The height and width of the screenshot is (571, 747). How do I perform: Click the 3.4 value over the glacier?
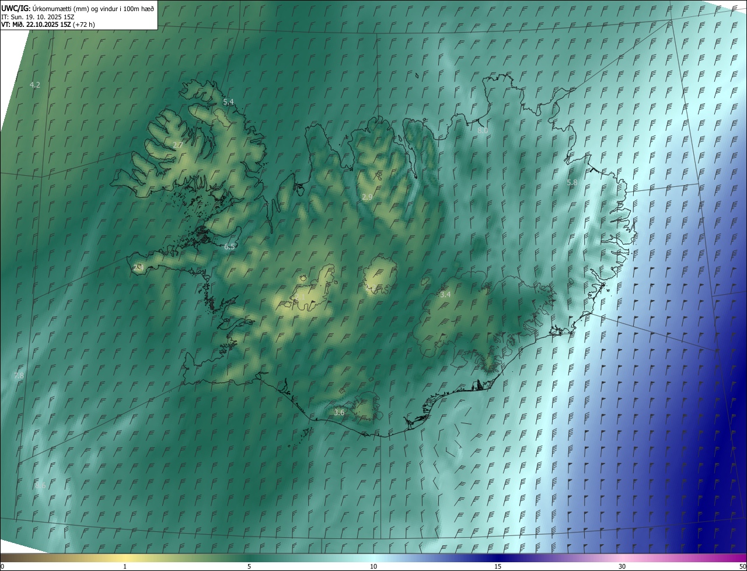445,295
